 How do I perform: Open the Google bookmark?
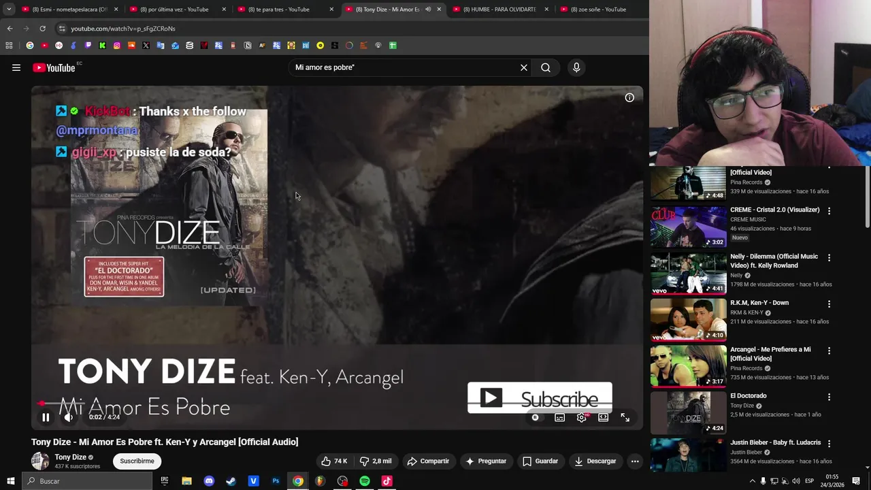(30, 46)
